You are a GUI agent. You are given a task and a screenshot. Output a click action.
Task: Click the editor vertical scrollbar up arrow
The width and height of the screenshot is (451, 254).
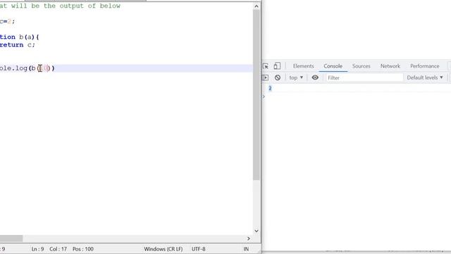(257, 6)
